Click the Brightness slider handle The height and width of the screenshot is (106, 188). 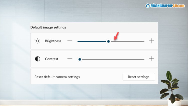[108, 41]
